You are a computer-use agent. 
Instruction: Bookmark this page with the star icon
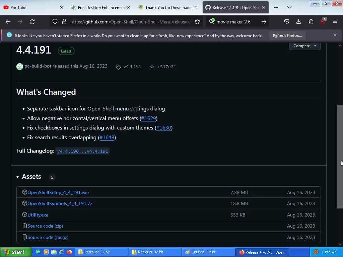(x=197, y=22)
